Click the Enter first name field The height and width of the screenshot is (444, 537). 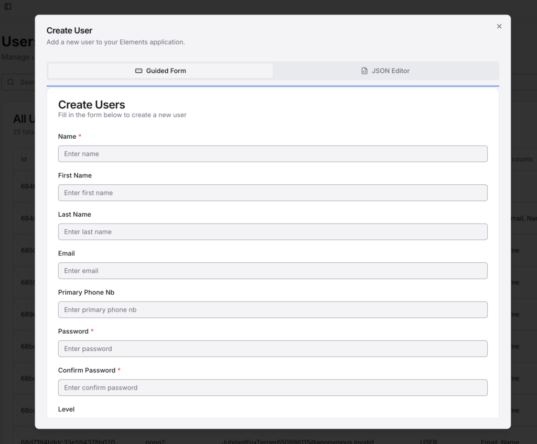(x=273, y=193)
